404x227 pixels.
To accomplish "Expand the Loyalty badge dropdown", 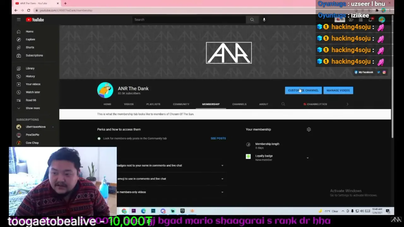I will (307, 158).
